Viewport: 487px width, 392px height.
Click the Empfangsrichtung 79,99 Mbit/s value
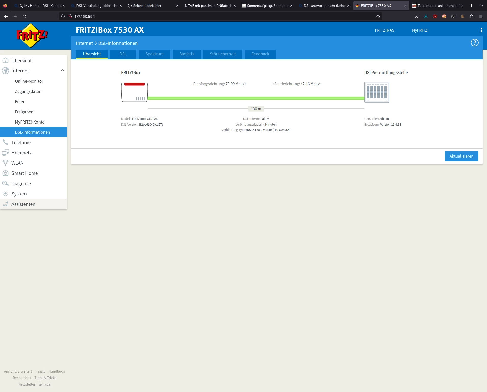[236, 84]
